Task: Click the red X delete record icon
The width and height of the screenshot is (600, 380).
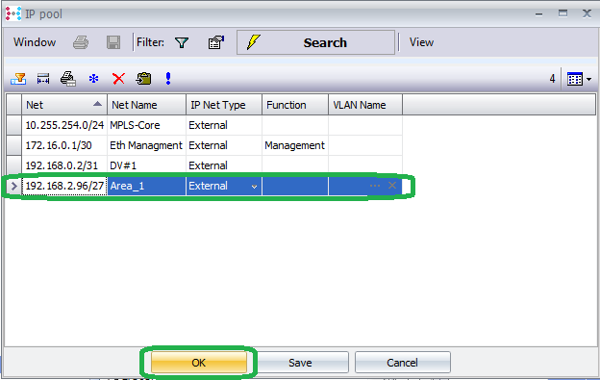Action: point(118,79)
